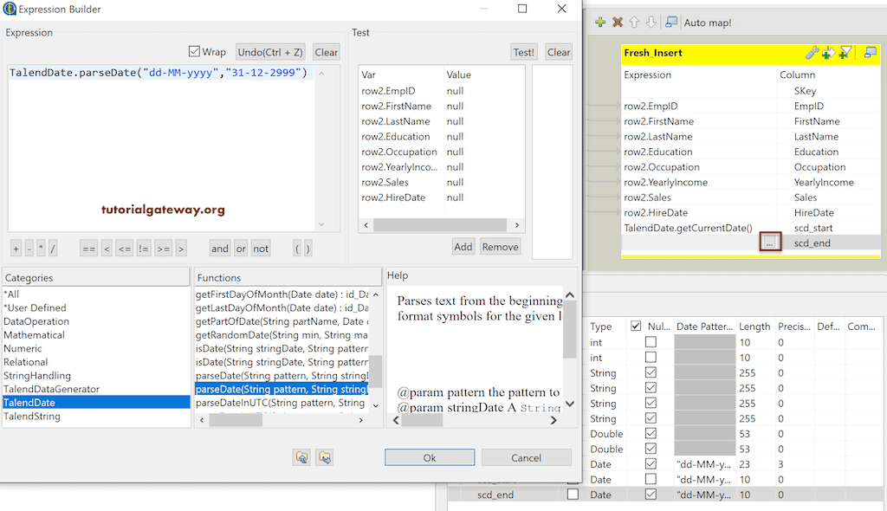Move entry up with the up arrow icon
Image resolution: width=887 pixels, height=511 pixels.
634,23
